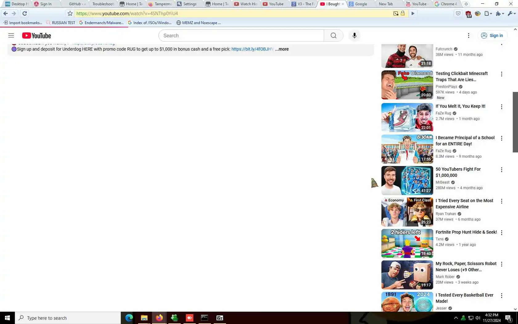The image size is (518, 324).
Task: Open the If You Melt It thumbnail
Action: click(407, 118)
